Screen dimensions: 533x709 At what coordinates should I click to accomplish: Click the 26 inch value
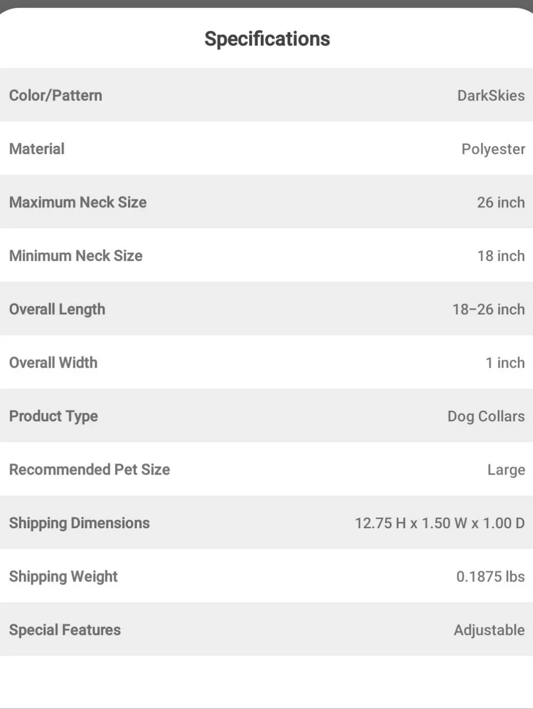[500, 202]
